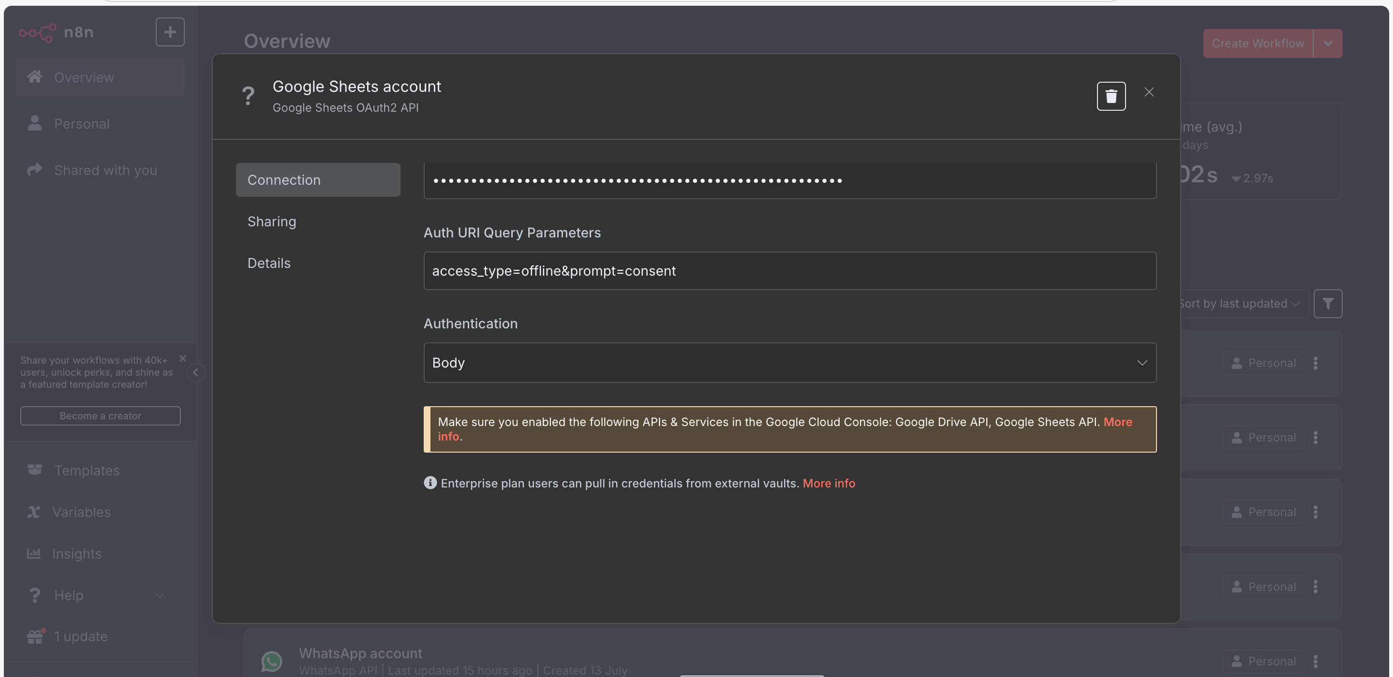
Task: Close the Google Sheets account dialog
Action: coord(1149,92)
